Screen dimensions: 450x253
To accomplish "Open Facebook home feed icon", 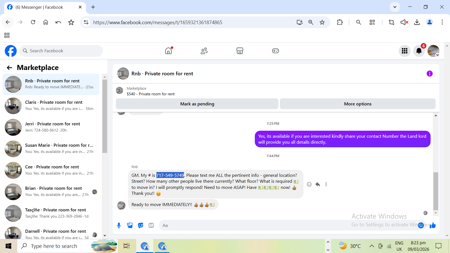I will pos(168,51).
